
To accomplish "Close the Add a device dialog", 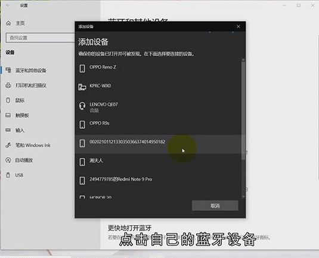I will coord(239,26).
